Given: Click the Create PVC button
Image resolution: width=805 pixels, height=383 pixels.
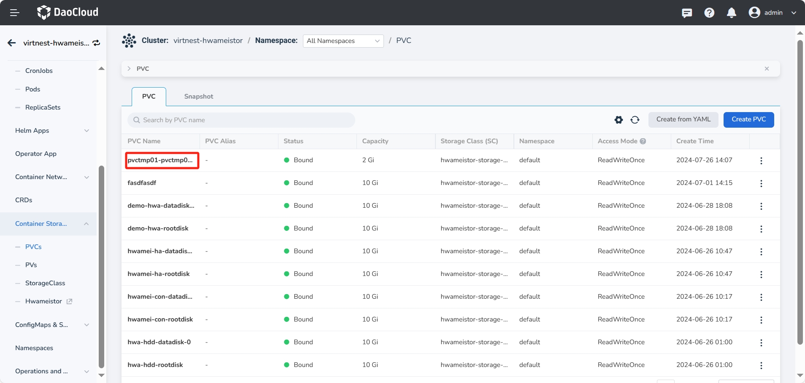Looking at the screenshot, I should (748, 120).
